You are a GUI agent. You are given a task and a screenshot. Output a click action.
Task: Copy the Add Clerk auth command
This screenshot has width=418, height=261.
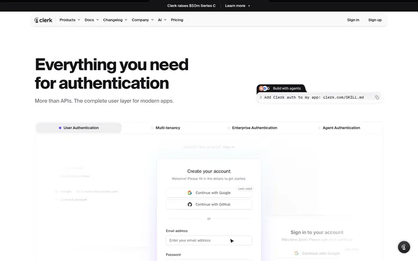(377, 97)
